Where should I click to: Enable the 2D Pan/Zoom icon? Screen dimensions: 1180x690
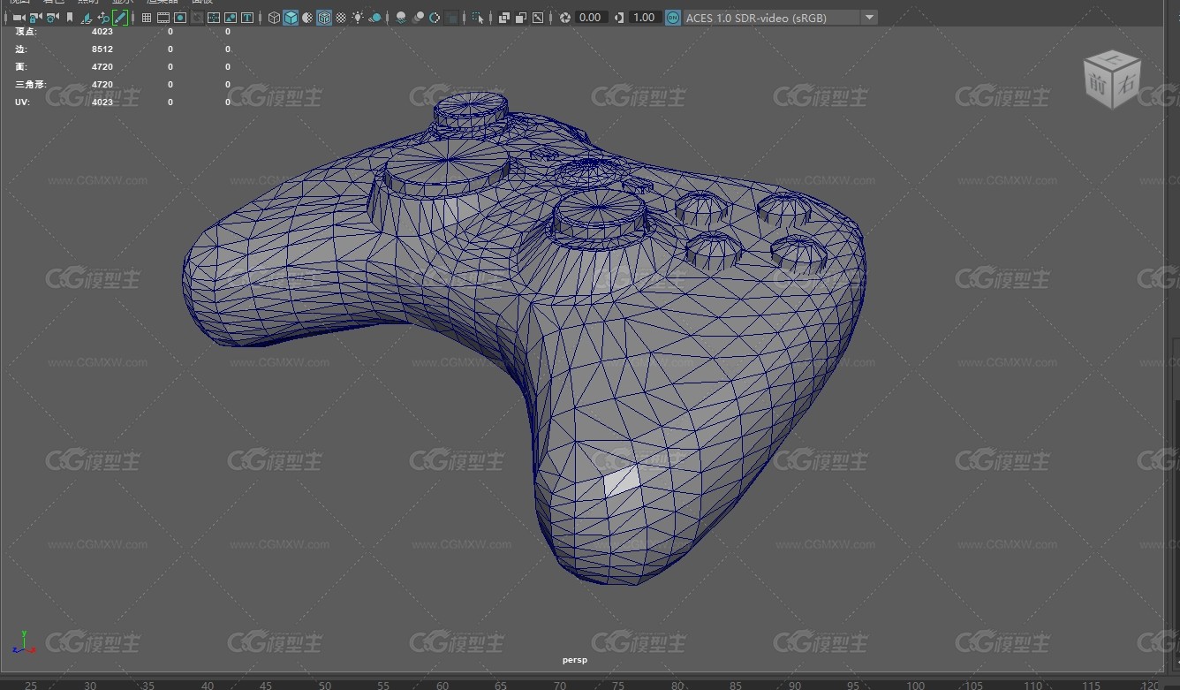(x=104, y=18)
